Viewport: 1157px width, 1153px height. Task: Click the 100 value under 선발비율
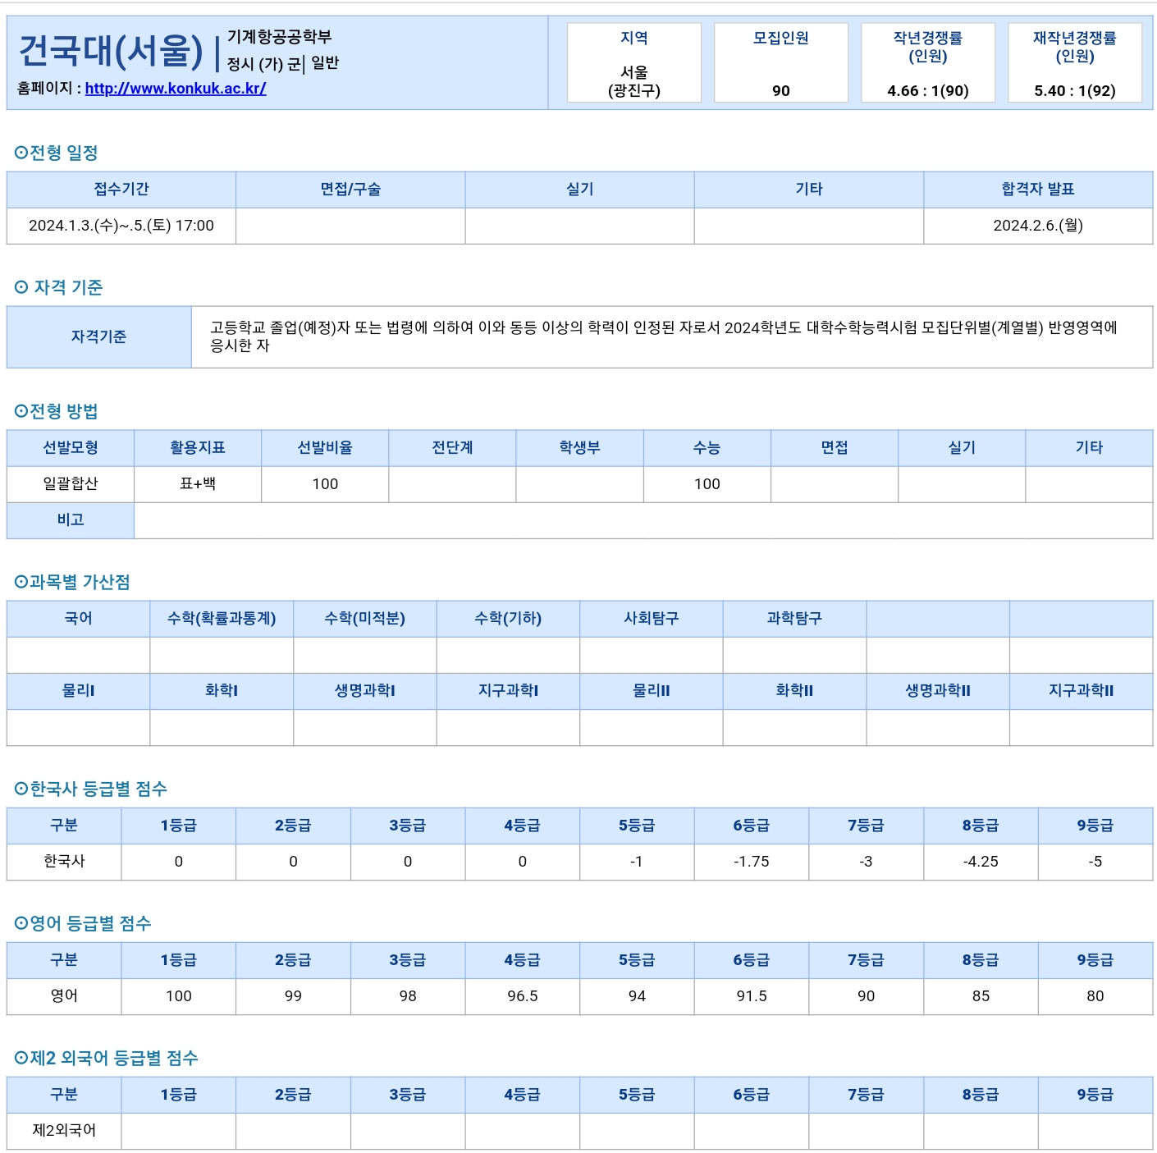325,484
